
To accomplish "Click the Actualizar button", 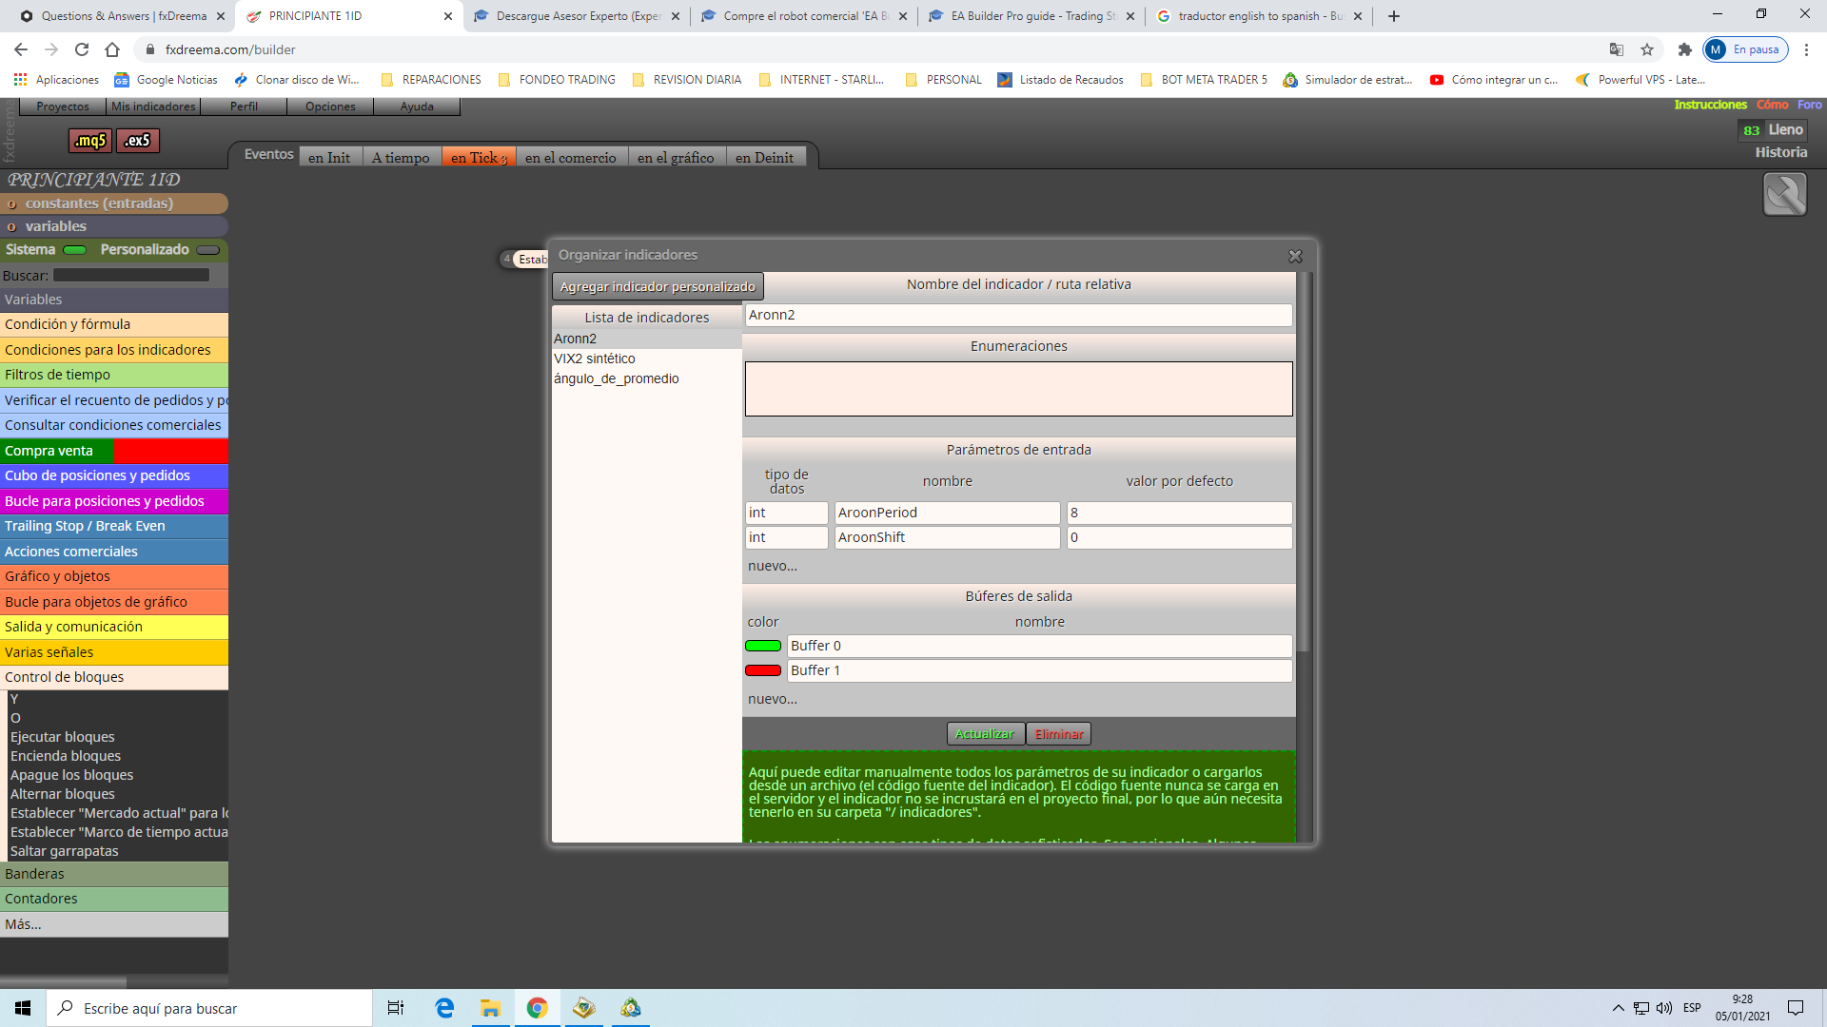I will [x=984, y=734].
